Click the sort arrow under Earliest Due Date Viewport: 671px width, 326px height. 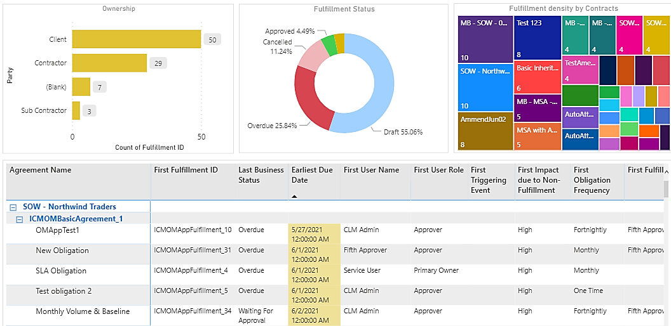coord(294,196)
